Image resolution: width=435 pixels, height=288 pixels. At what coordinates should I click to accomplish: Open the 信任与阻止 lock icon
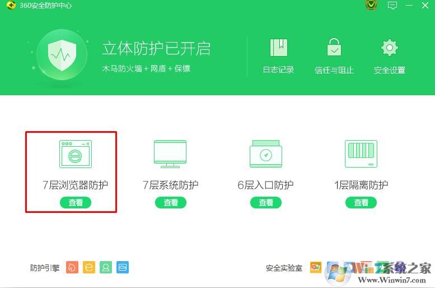click(334, 47)
